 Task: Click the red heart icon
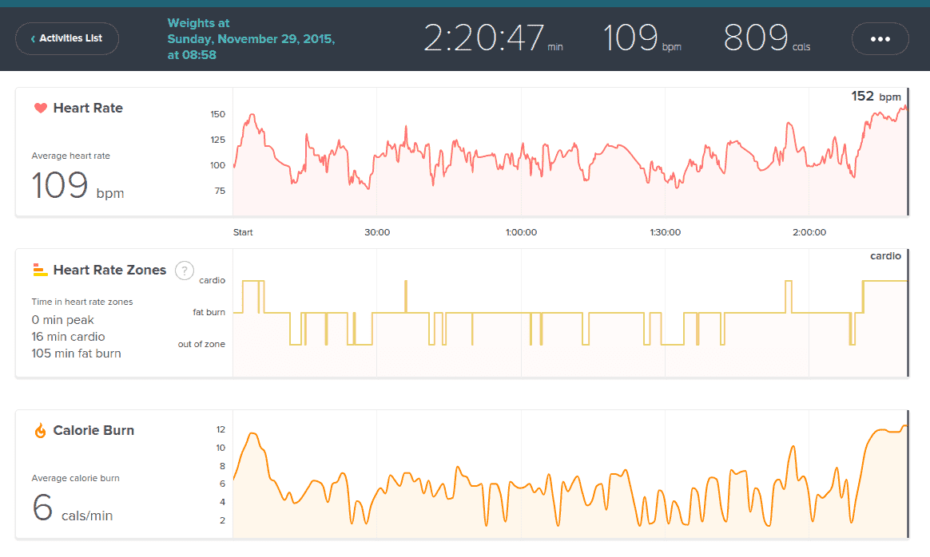(40, 109)
